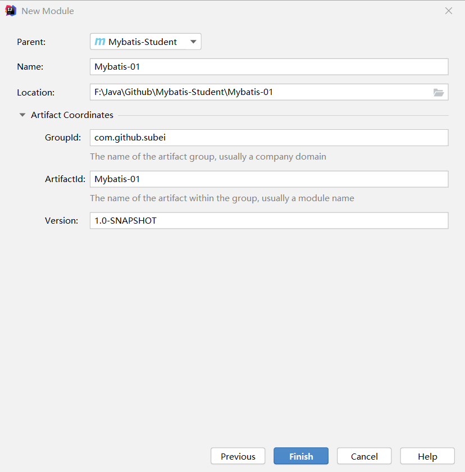The width and height of the screenshot is (465, 472).
Task: Focus the Name field containing Mybatis-01
Action: pos(268,67)
